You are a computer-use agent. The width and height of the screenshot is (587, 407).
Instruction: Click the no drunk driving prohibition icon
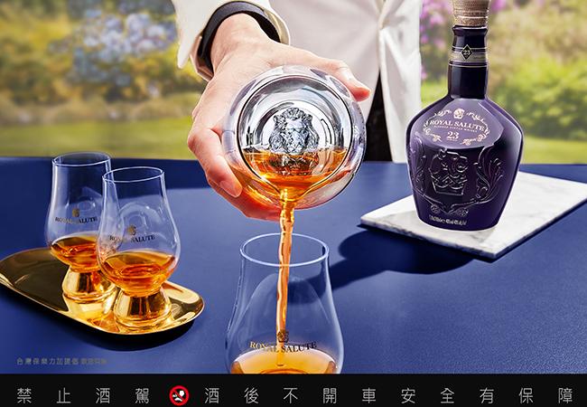(x=179, y=395)
